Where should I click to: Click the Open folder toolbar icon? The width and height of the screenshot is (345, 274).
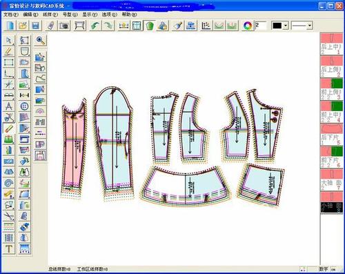click(23, 26)
